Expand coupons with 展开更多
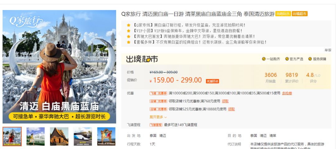 (158, 117)
